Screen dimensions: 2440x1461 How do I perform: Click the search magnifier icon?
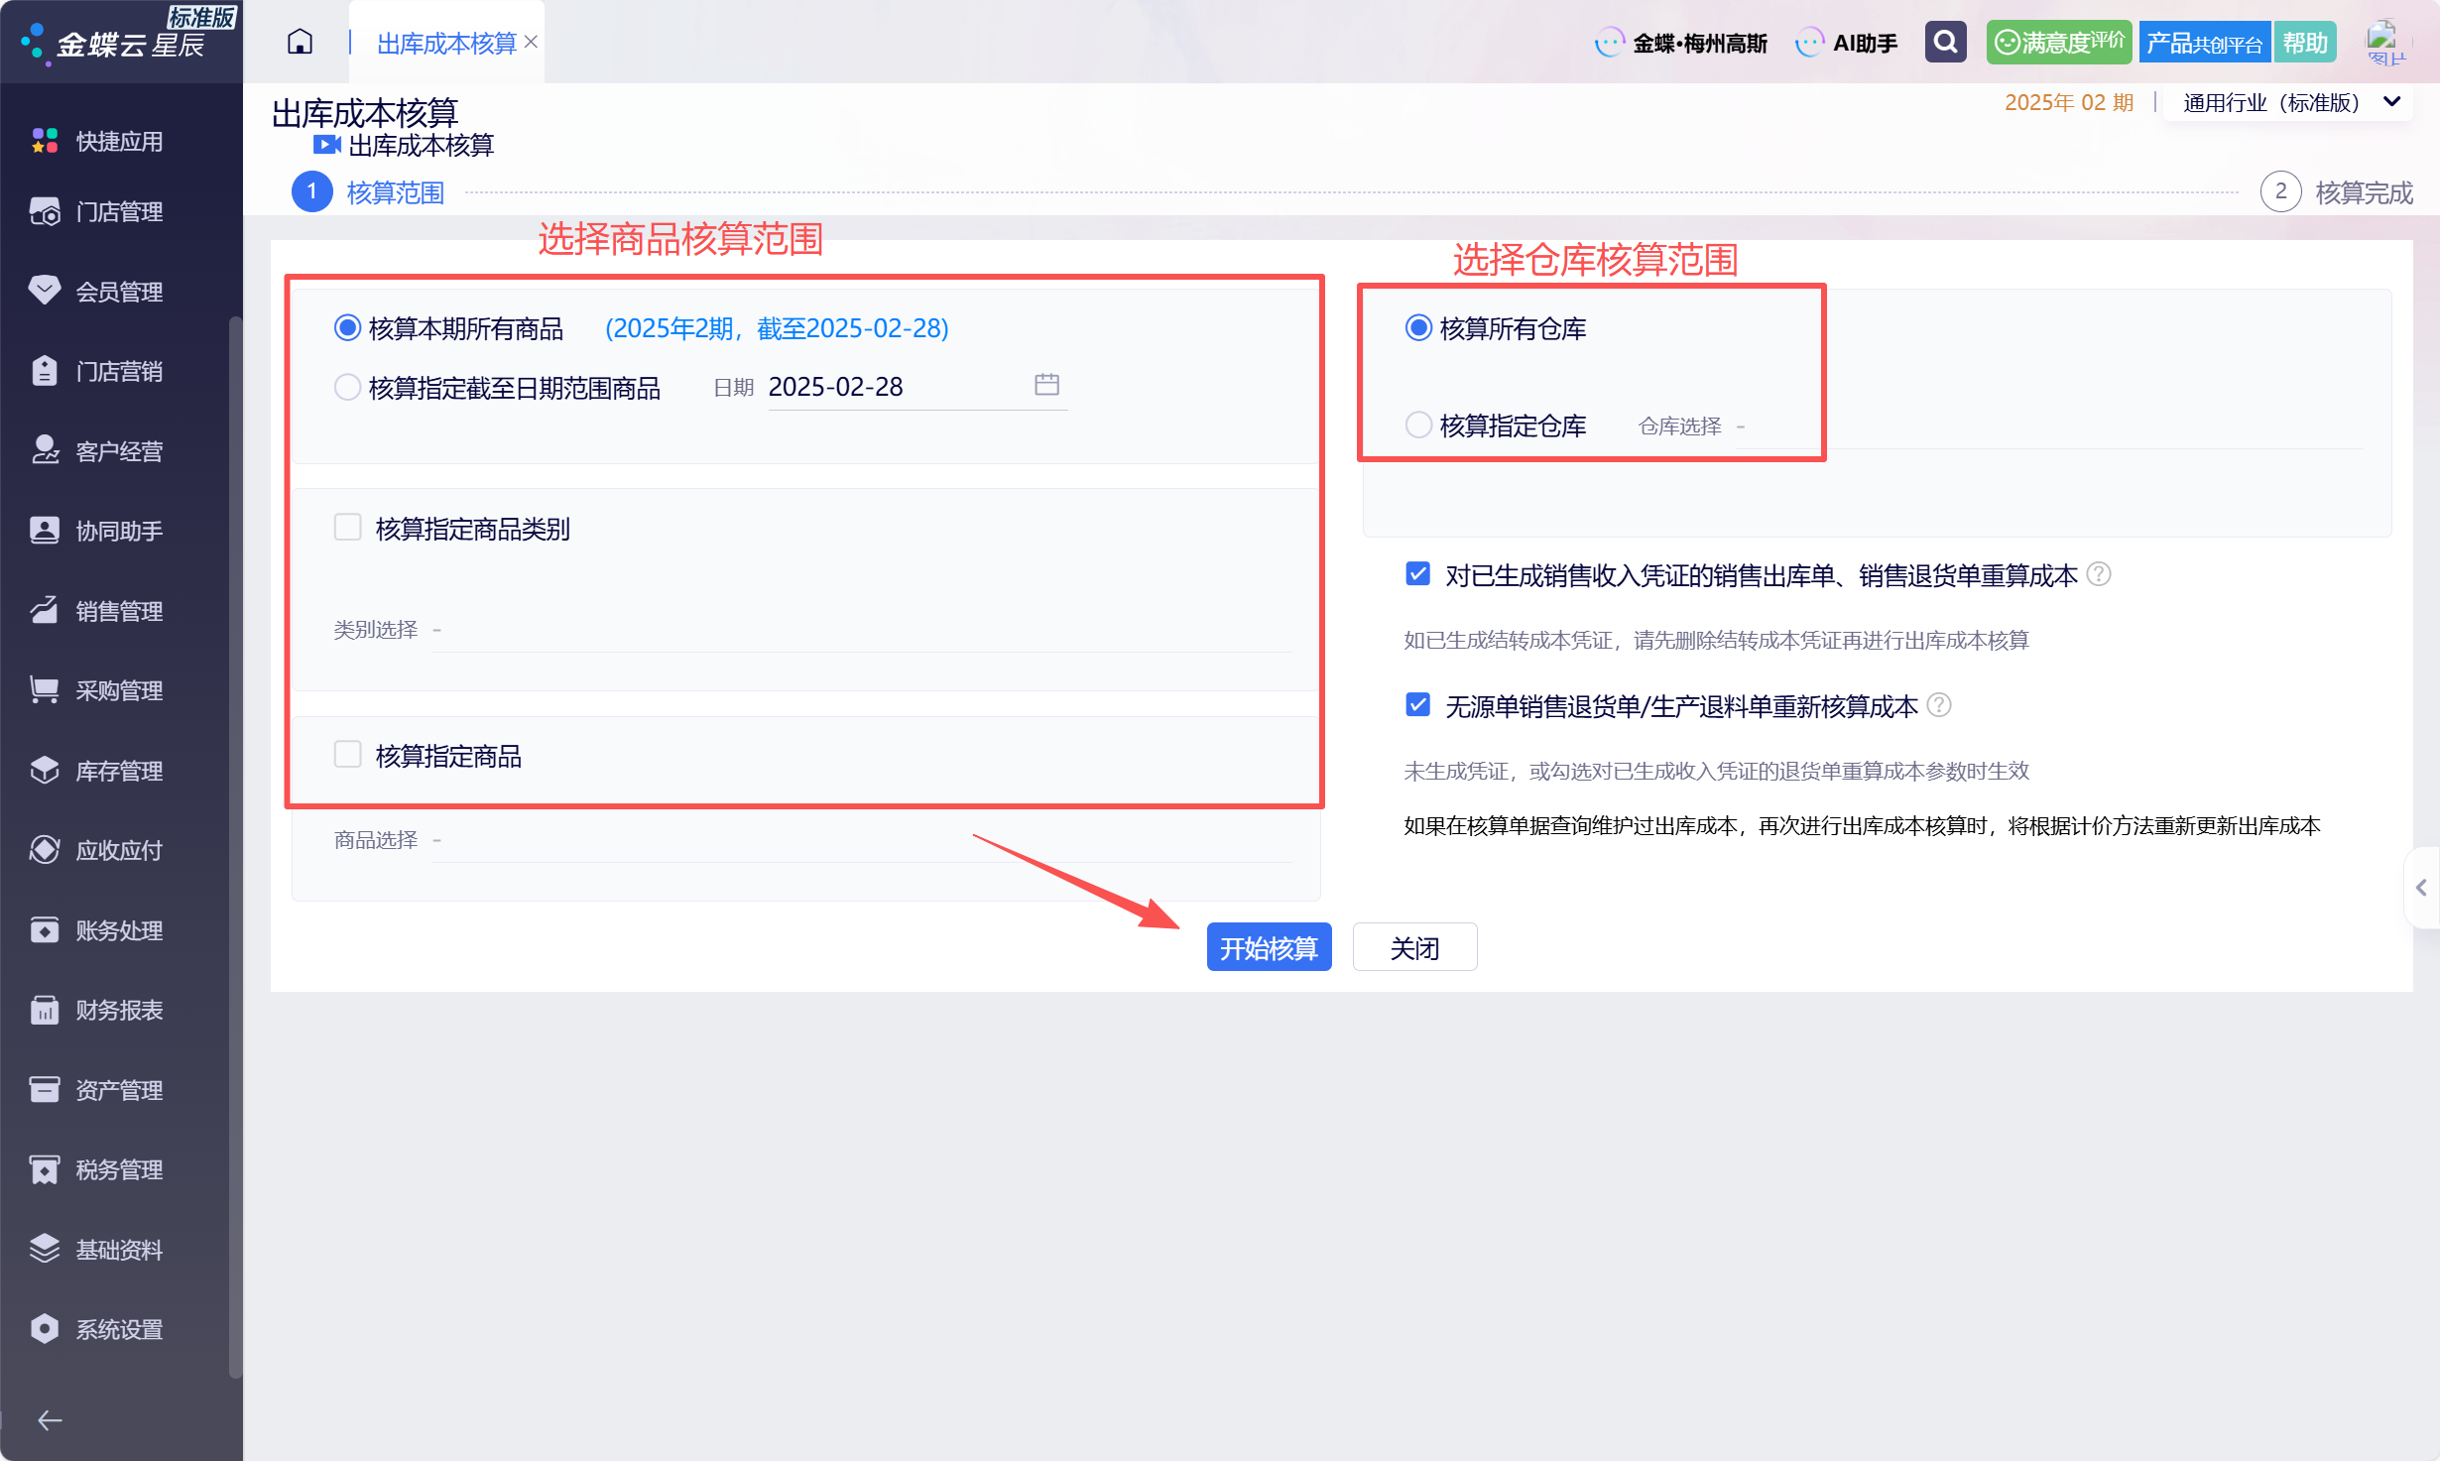point(1945,42)
